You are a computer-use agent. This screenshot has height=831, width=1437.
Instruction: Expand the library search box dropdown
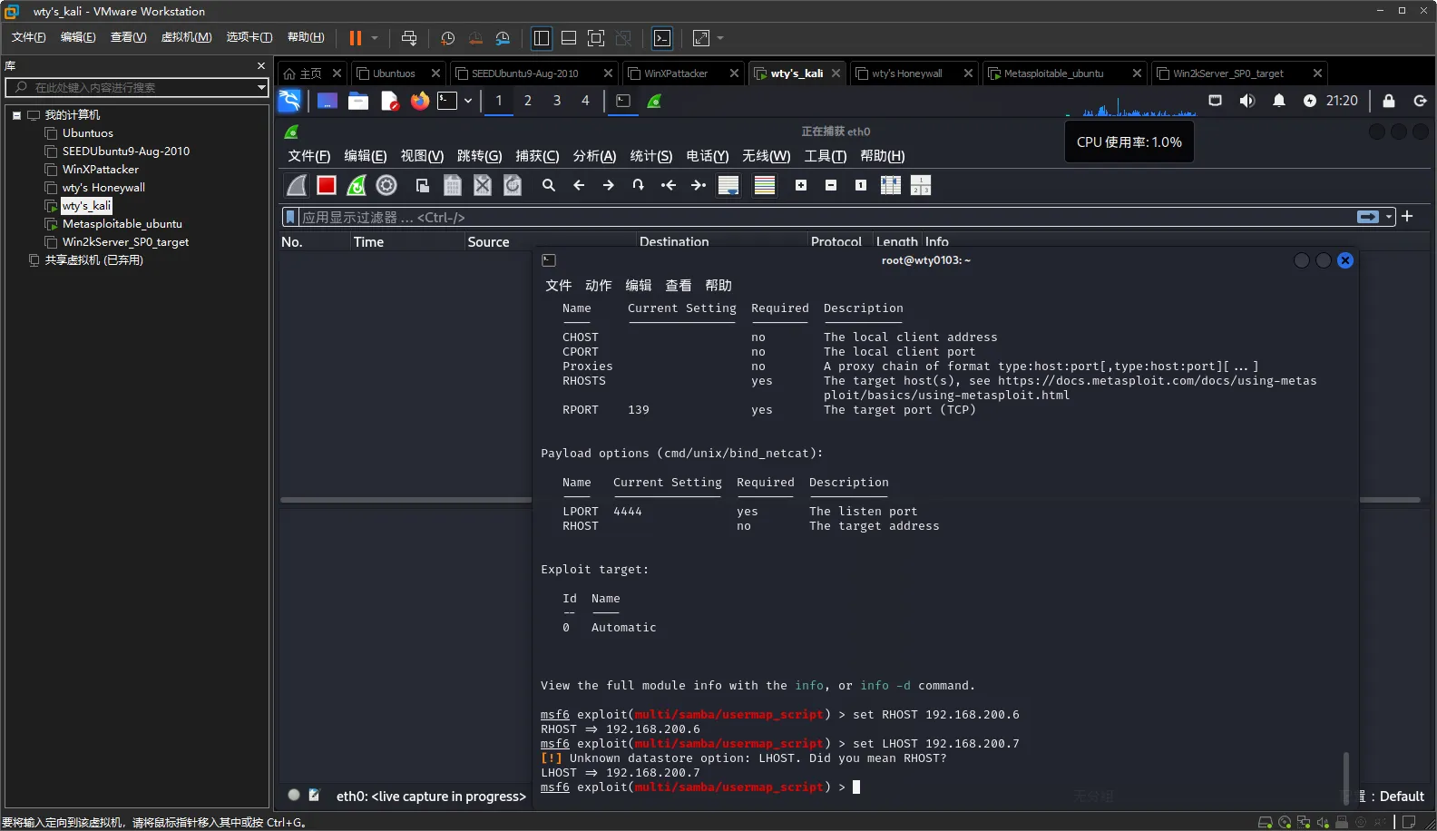pyautogui.click(x=261, y=87)
